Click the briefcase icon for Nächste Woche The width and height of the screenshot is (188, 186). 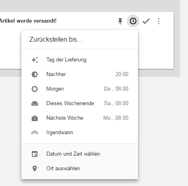click(35, 118)
